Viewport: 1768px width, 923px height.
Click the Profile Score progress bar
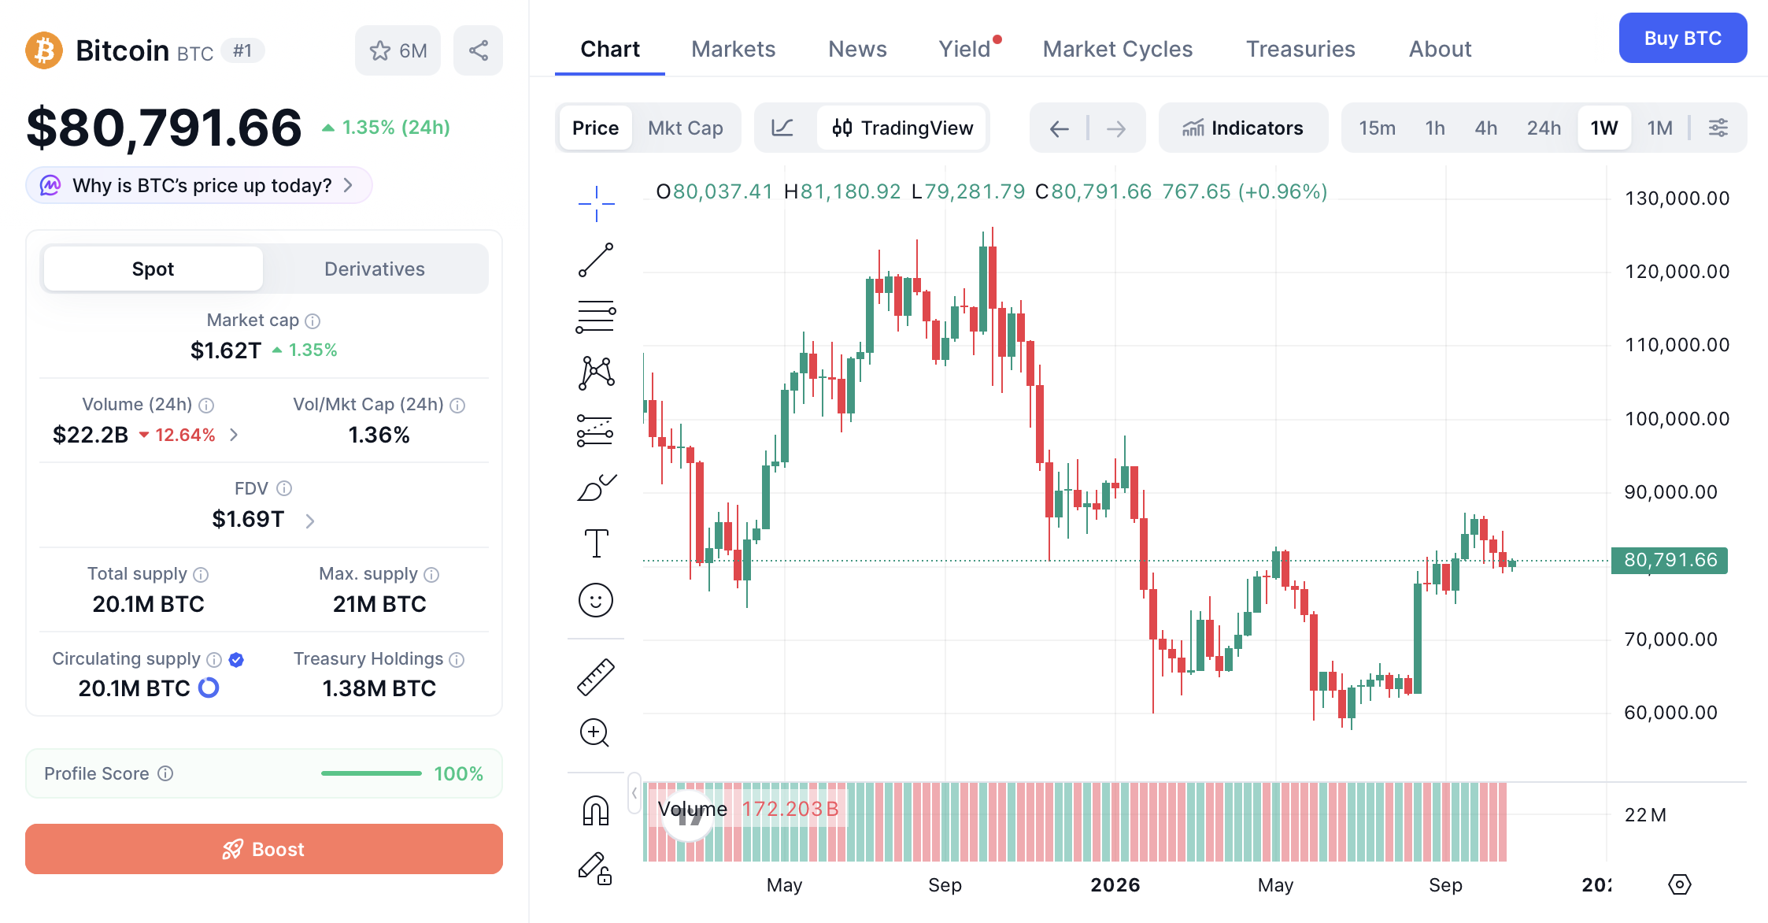coord(372,773)
